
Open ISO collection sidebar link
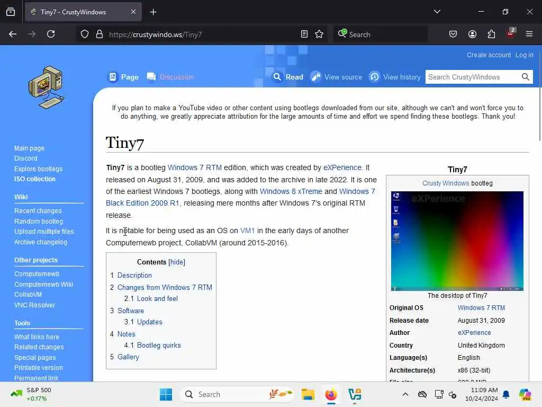34,179
